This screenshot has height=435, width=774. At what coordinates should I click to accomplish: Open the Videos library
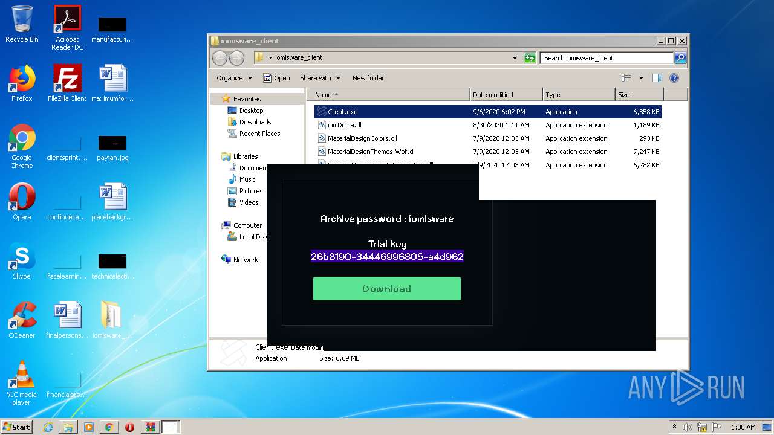[x=249, y=202]
